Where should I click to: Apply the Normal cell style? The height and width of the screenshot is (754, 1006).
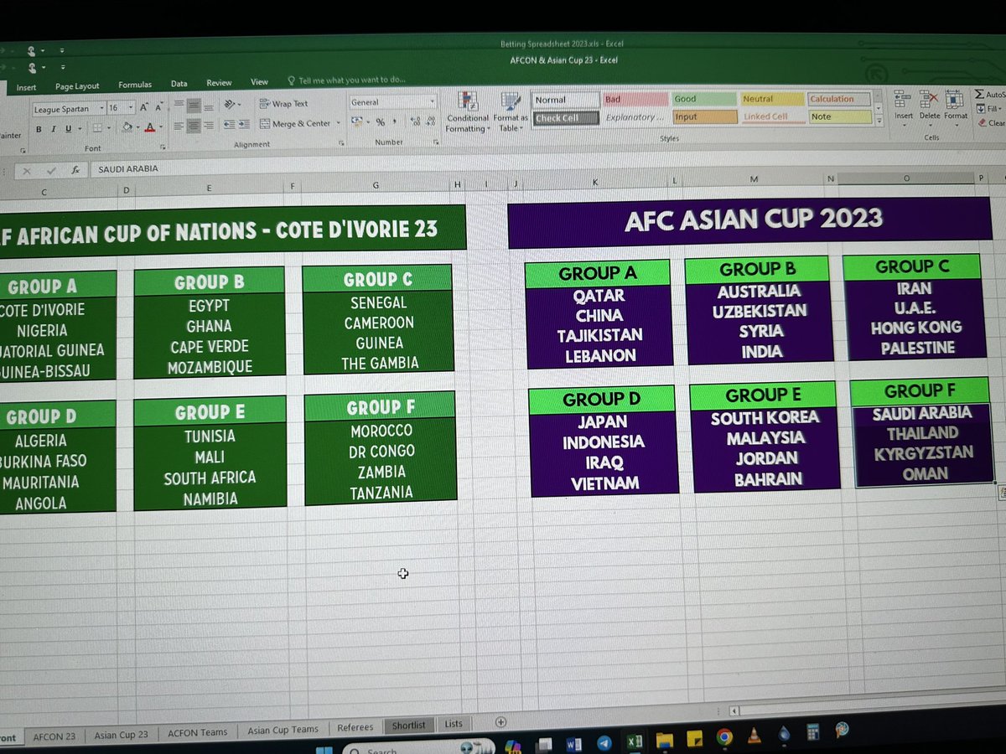(x=565, y=100)
